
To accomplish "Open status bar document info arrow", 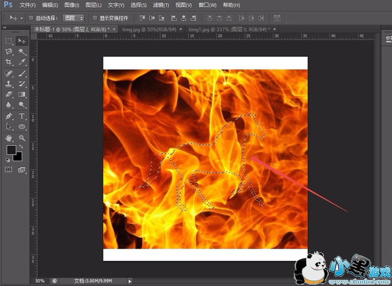I will [129, 281].
